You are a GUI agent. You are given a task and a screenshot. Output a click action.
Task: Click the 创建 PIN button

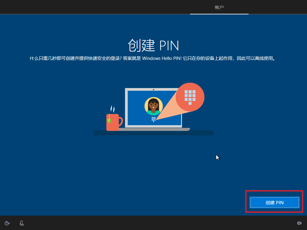[x=275, y=202]
